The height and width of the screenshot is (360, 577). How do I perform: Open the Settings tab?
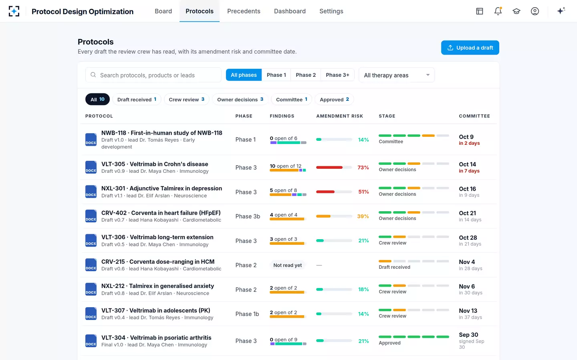point(331,11)
